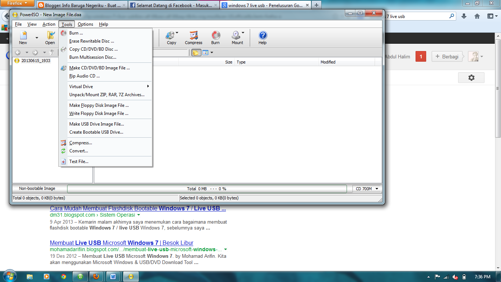The width and height of the screenshot is (501, 282).
Task: Click the back navigation arrow in PowerISO
Action: [x=18, y=52]
